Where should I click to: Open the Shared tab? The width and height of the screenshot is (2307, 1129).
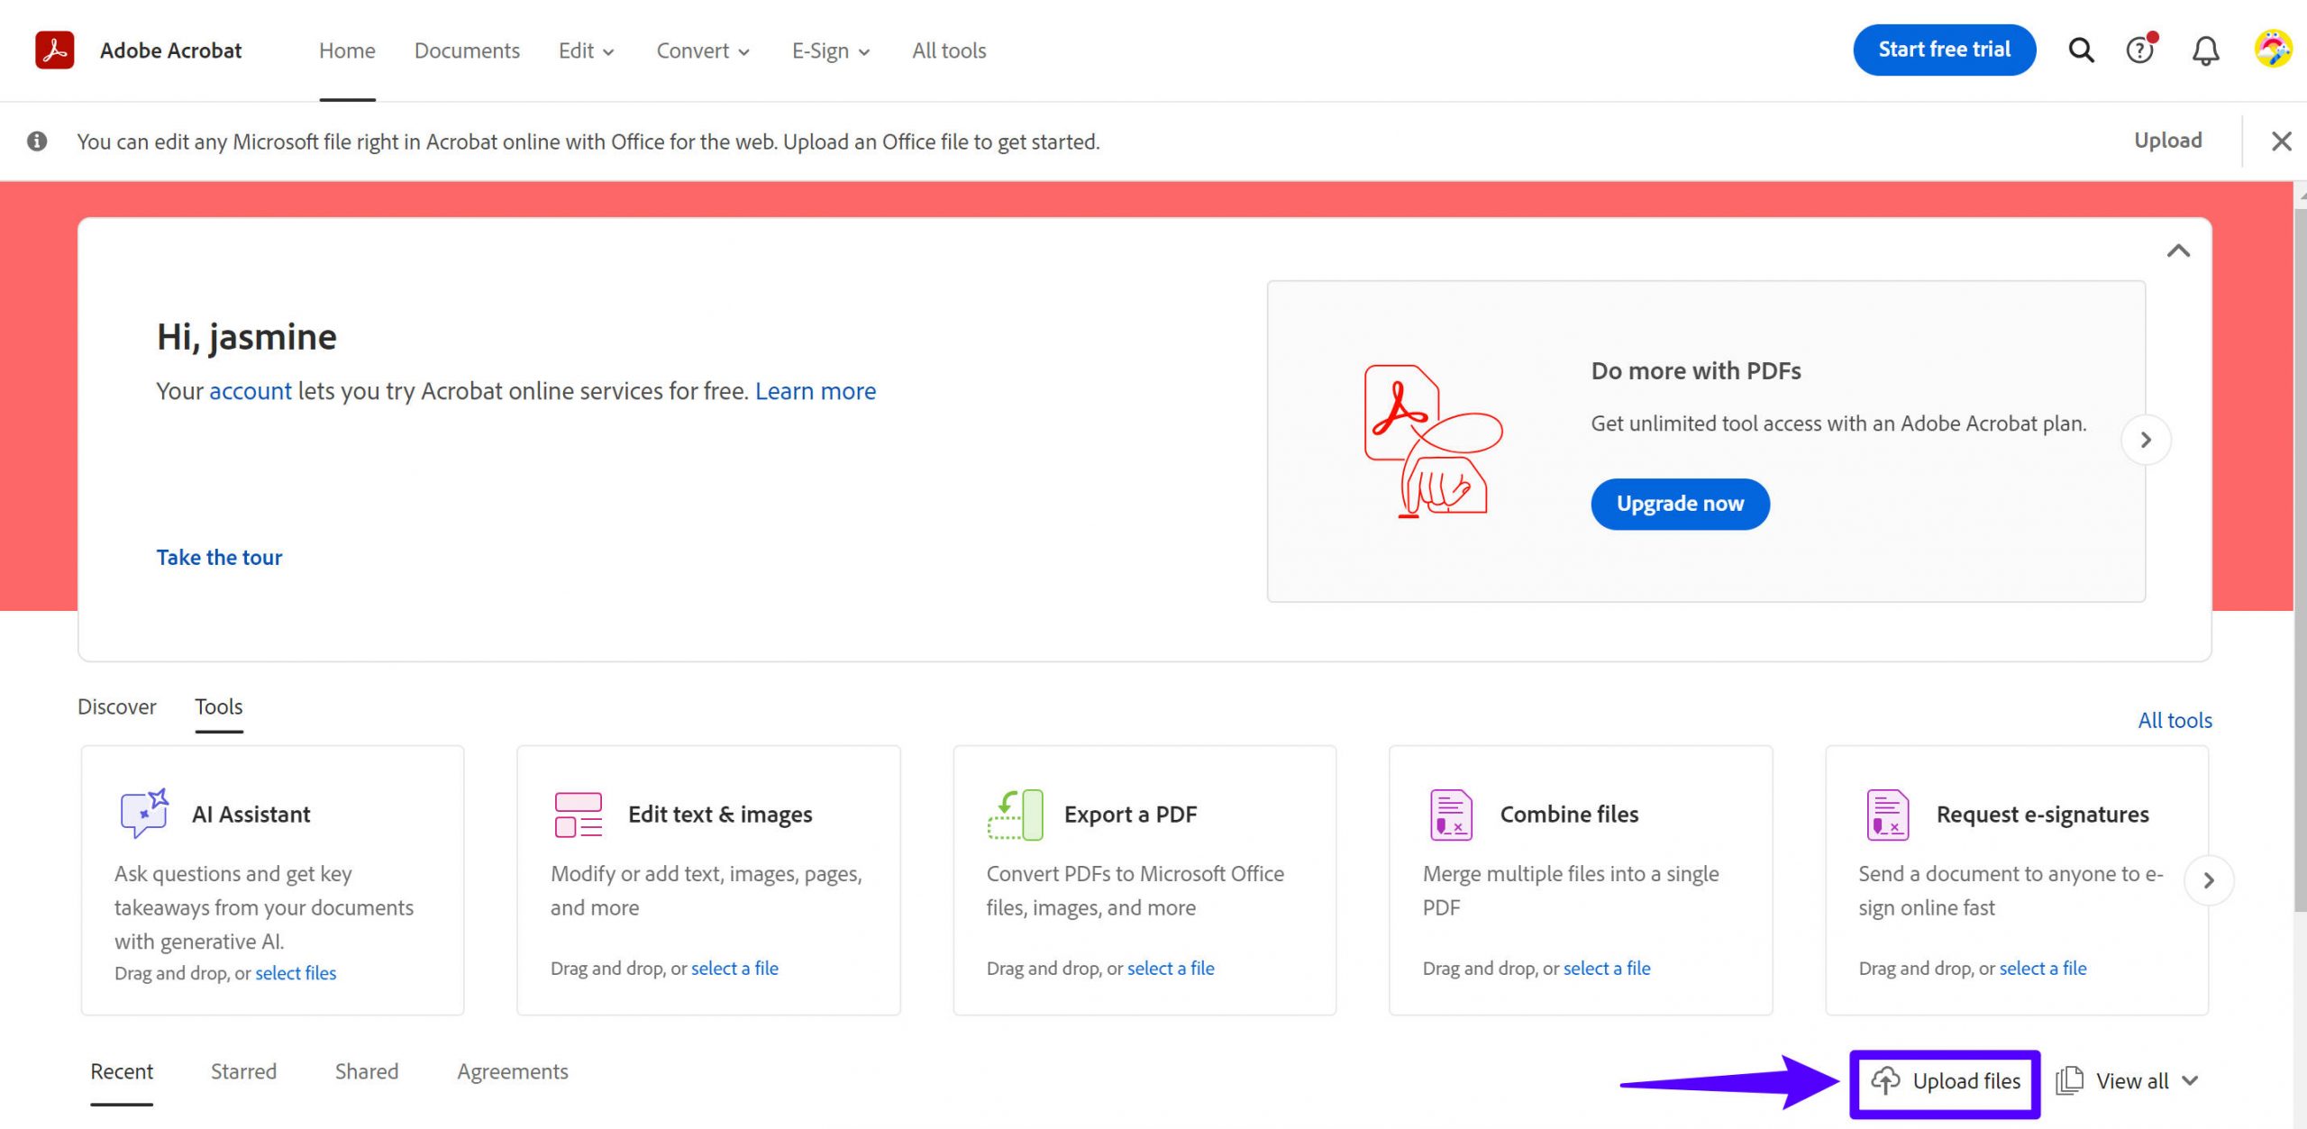(x=366, y=1071)
